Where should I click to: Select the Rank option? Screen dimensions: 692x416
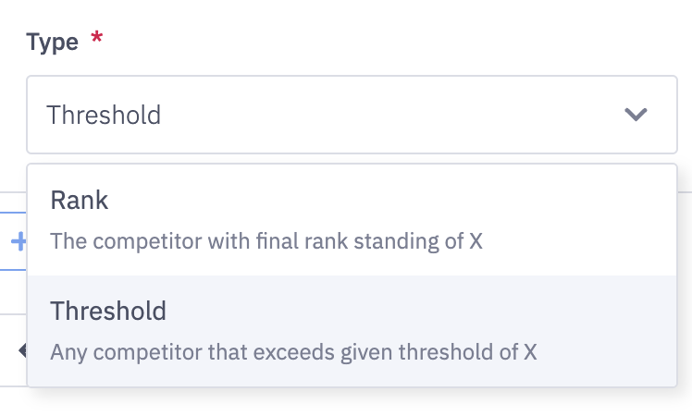point(352,220)
